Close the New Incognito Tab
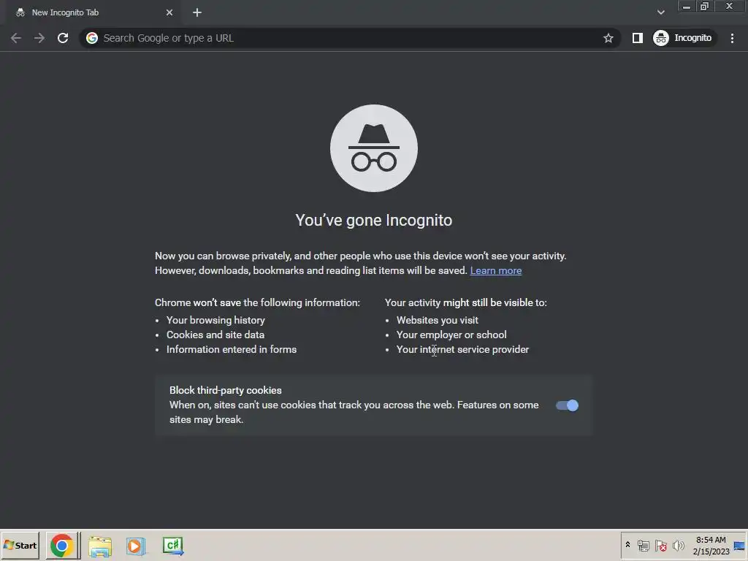 pos(169,13)
